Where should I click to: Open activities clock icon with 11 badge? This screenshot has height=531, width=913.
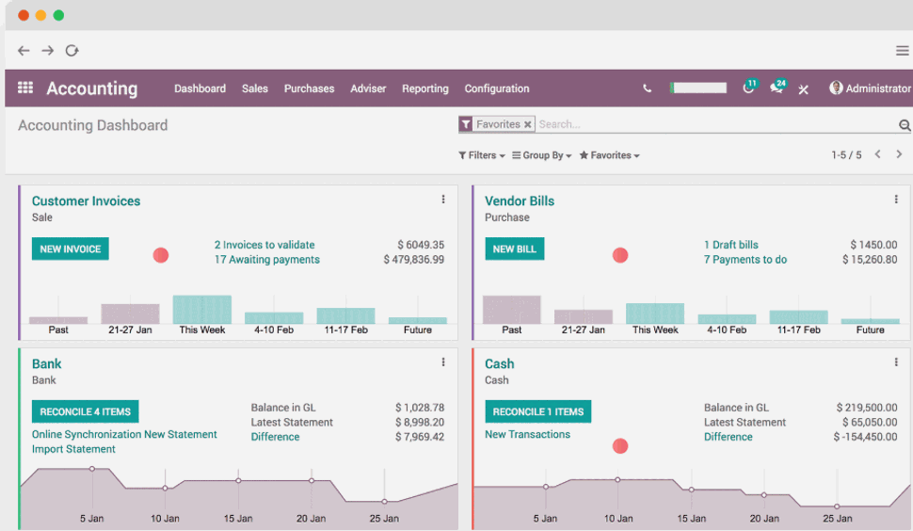(749, 88)
